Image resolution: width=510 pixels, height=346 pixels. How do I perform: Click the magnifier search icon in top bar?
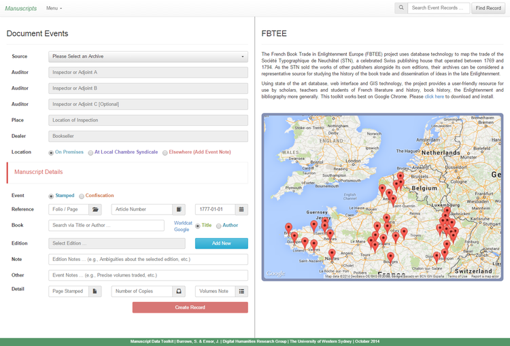(x=401, y=8)
